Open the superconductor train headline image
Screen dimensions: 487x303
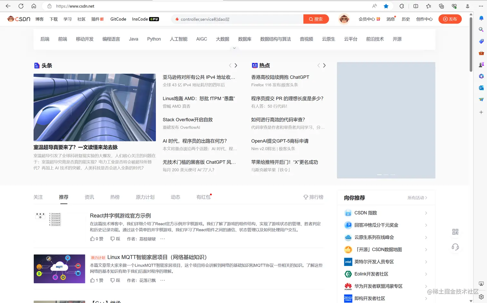click(x=95, y=107)
